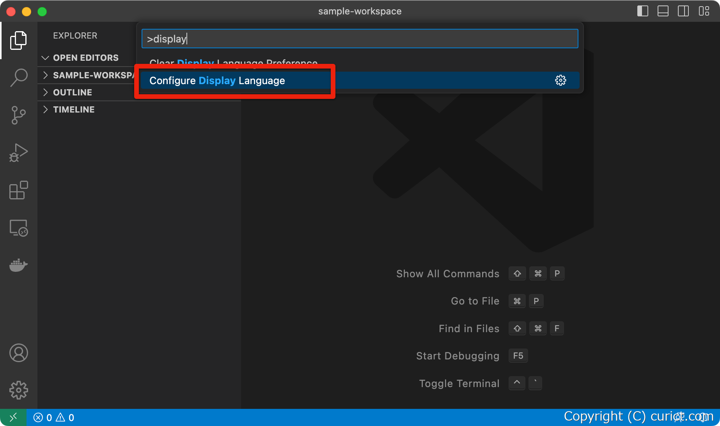Screen dimensions: 720x426
Task: Open the Manage settings gear icon
Action: pyautogui.click(x=18, y=390)
